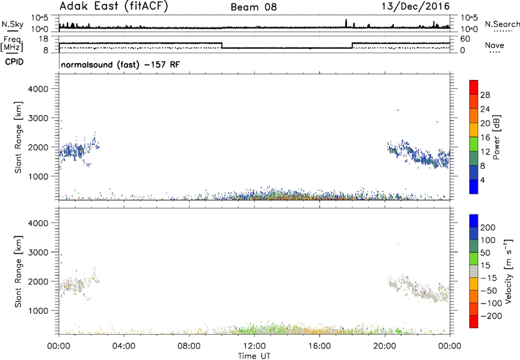Click the 'Beam 08' label
This screenshot has width=520, height=360.
[x=253, y=7]
